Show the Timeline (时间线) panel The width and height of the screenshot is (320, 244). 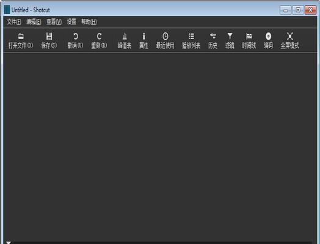249,40
